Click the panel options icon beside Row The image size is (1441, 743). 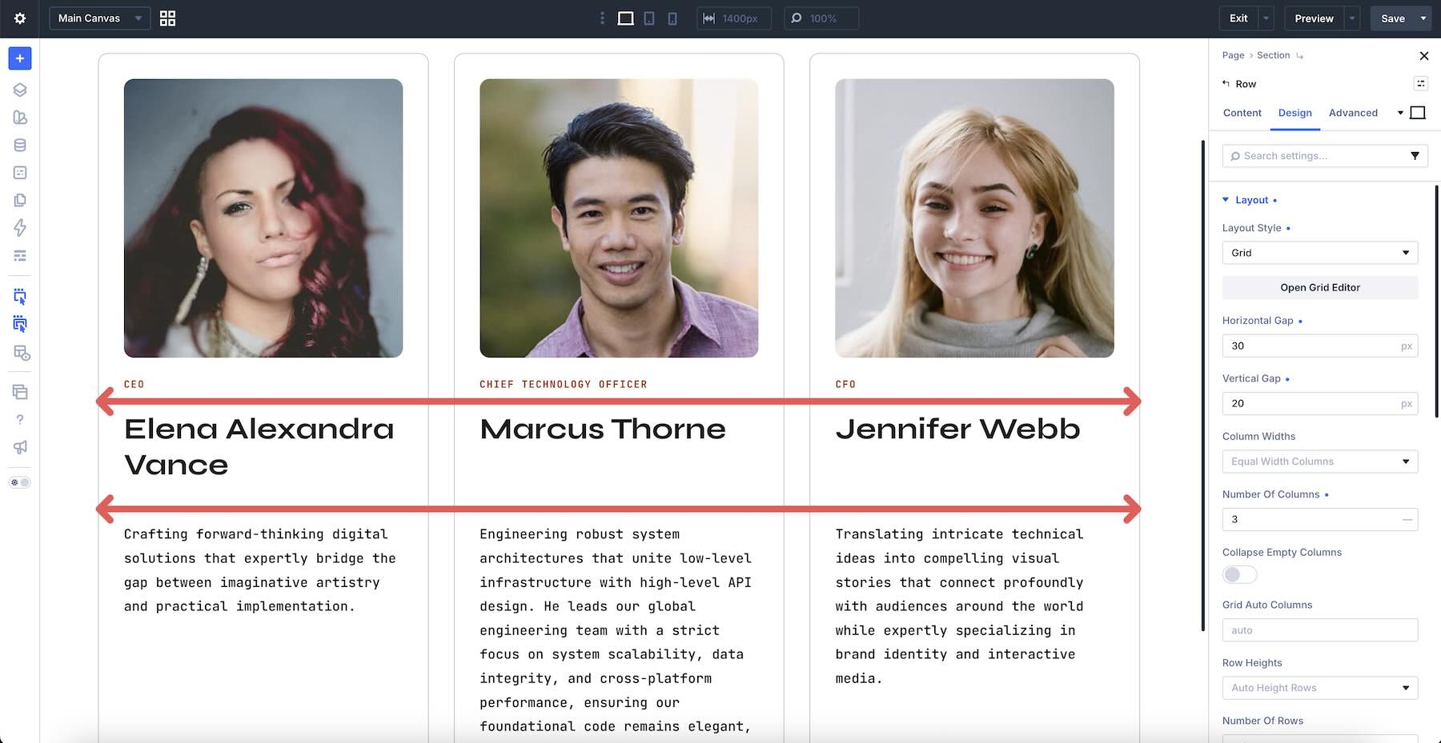click(x=1421, y=83)
